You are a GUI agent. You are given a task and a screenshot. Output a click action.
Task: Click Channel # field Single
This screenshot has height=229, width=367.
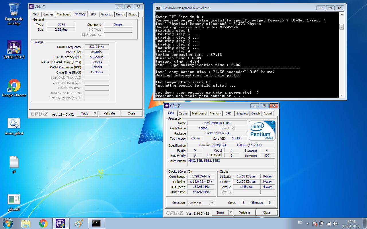(118, 24)
